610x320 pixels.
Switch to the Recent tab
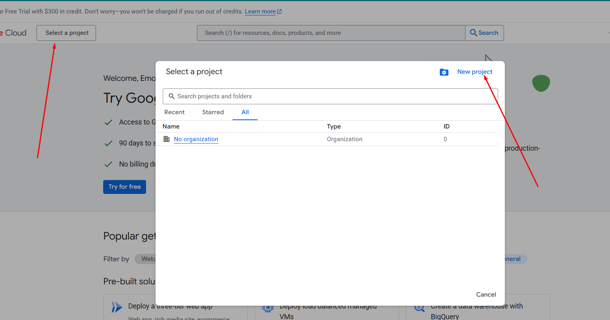click(x=174, y=112)
